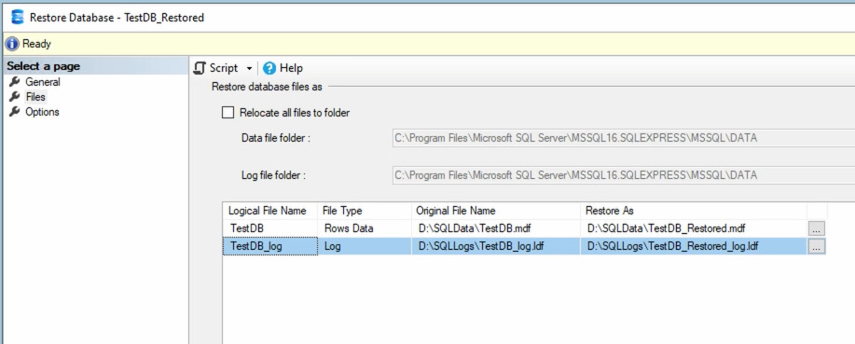Click the Logical File Name column header
Image resolution: width=855 pixels, height=344 pixels.
coord(269,211)
